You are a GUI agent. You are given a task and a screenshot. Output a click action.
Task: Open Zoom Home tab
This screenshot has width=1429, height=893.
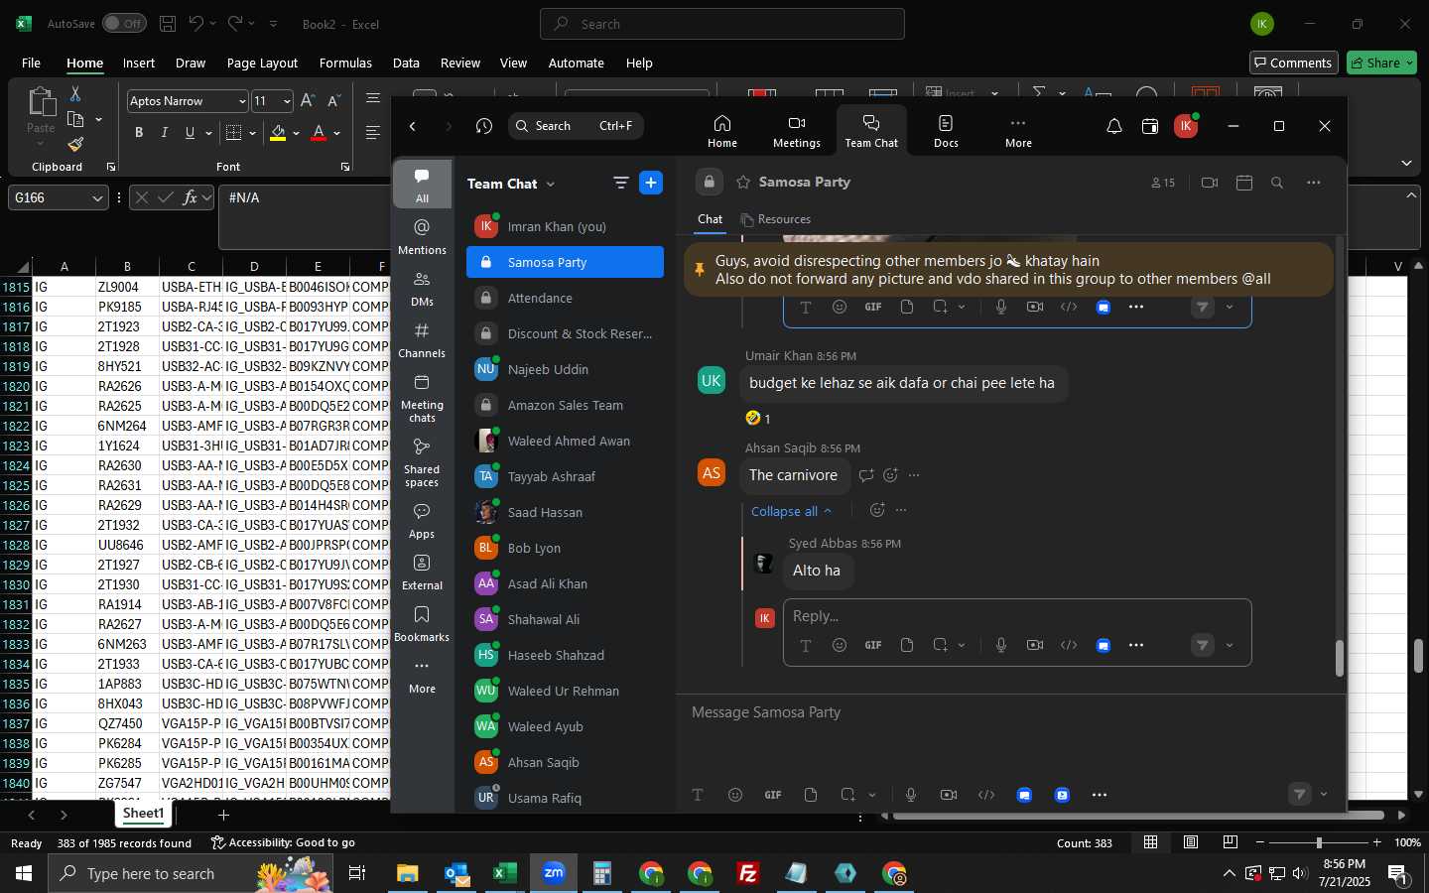721,130
